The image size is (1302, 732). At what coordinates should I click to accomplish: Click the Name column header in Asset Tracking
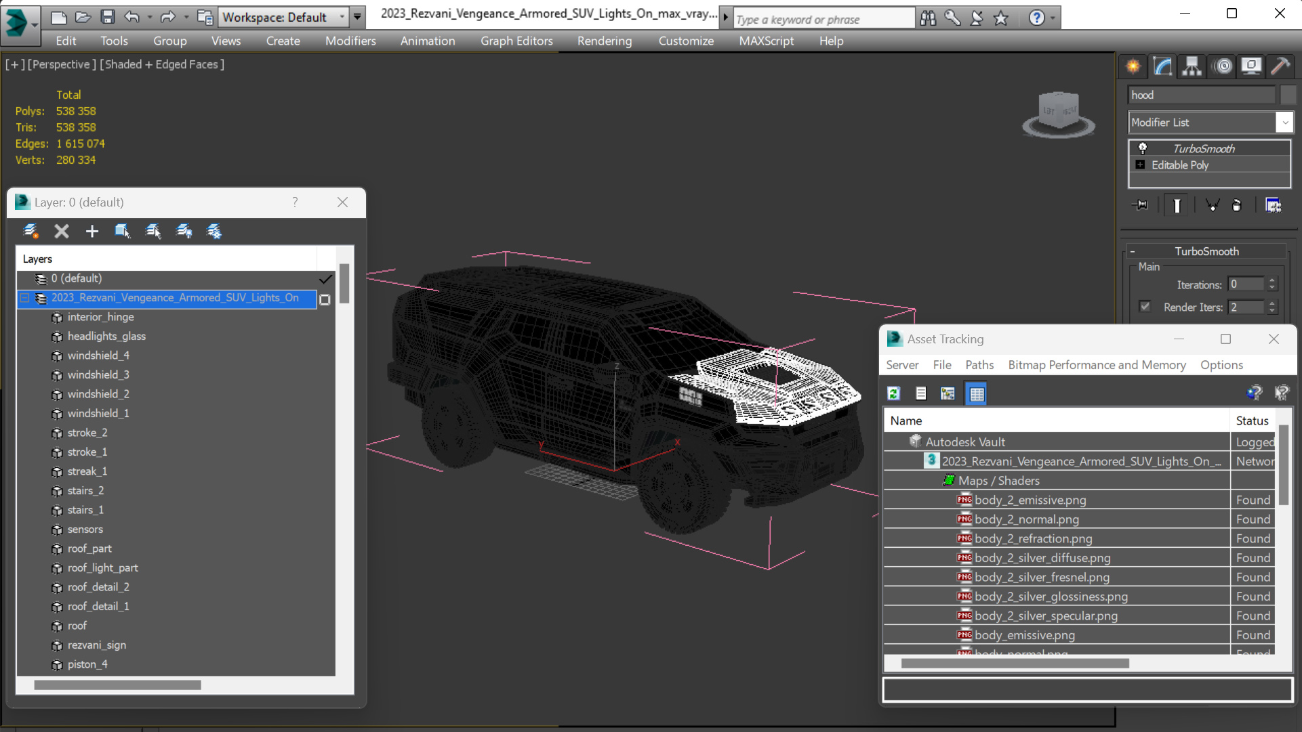[x=1057, y=421]
